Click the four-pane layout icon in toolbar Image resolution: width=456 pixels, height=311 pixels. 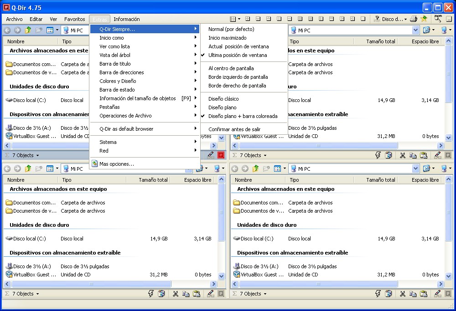point(233,19)
